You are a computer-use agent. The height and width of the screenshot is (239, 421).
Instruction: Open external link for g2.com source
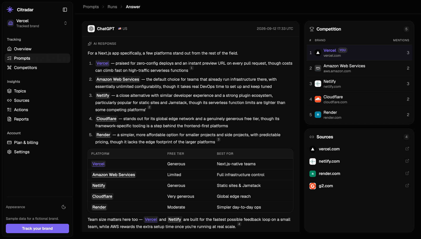pyautogui.click(x=407, y=186)
